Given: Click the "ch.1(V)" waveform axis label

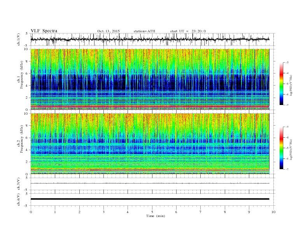Looking at the screenshot, I should 19,39.
